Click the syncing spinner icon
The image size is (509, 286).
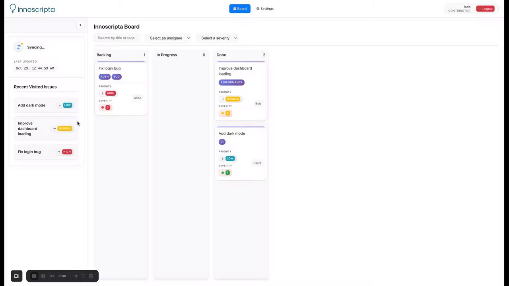(19, 47)
